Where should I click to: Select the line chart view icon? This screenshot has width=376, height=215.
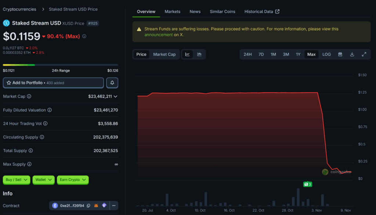[187, 54]
